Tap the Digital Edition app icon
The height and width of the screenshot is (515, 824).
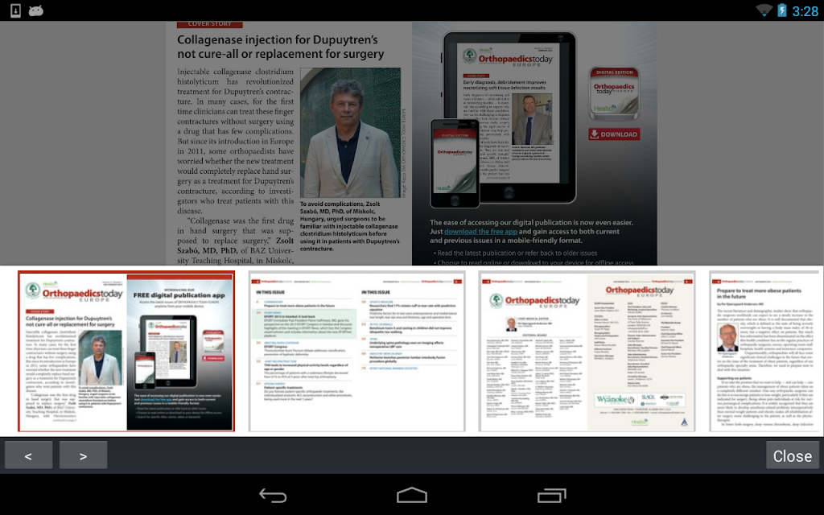614,93
